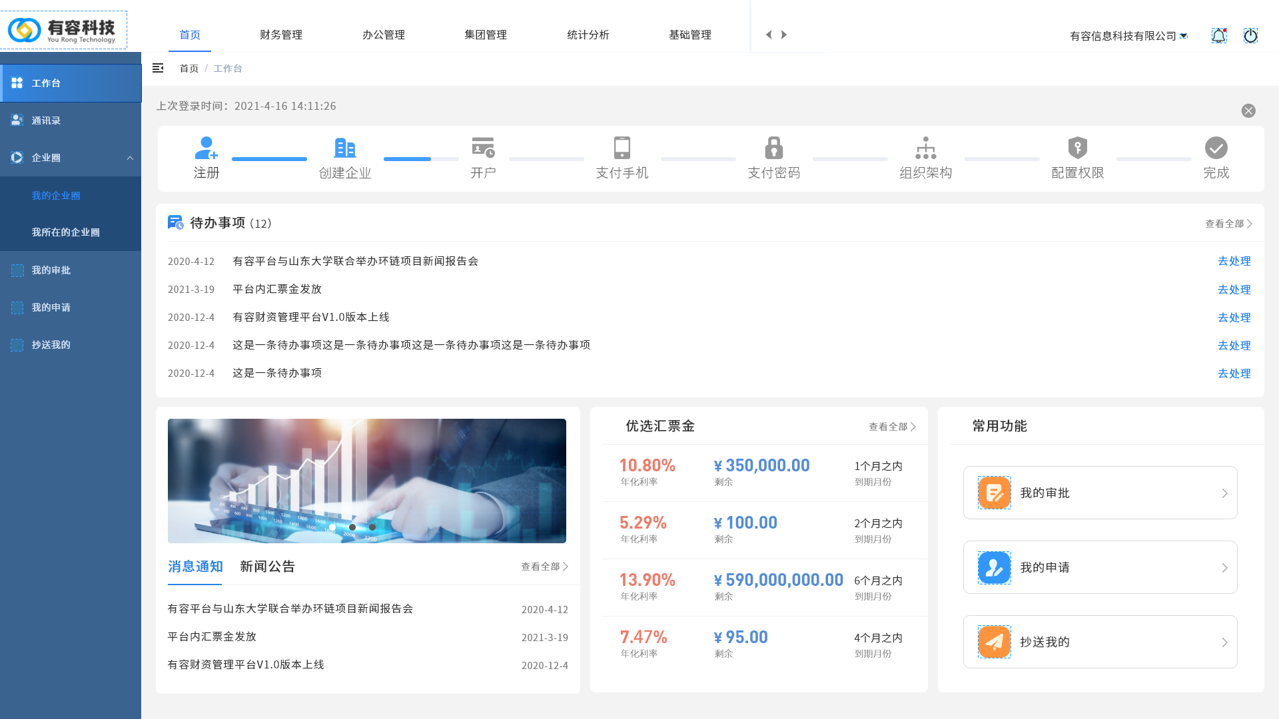Select the 消息通知 tab
1279x719 pixels.
click(195, 567)
